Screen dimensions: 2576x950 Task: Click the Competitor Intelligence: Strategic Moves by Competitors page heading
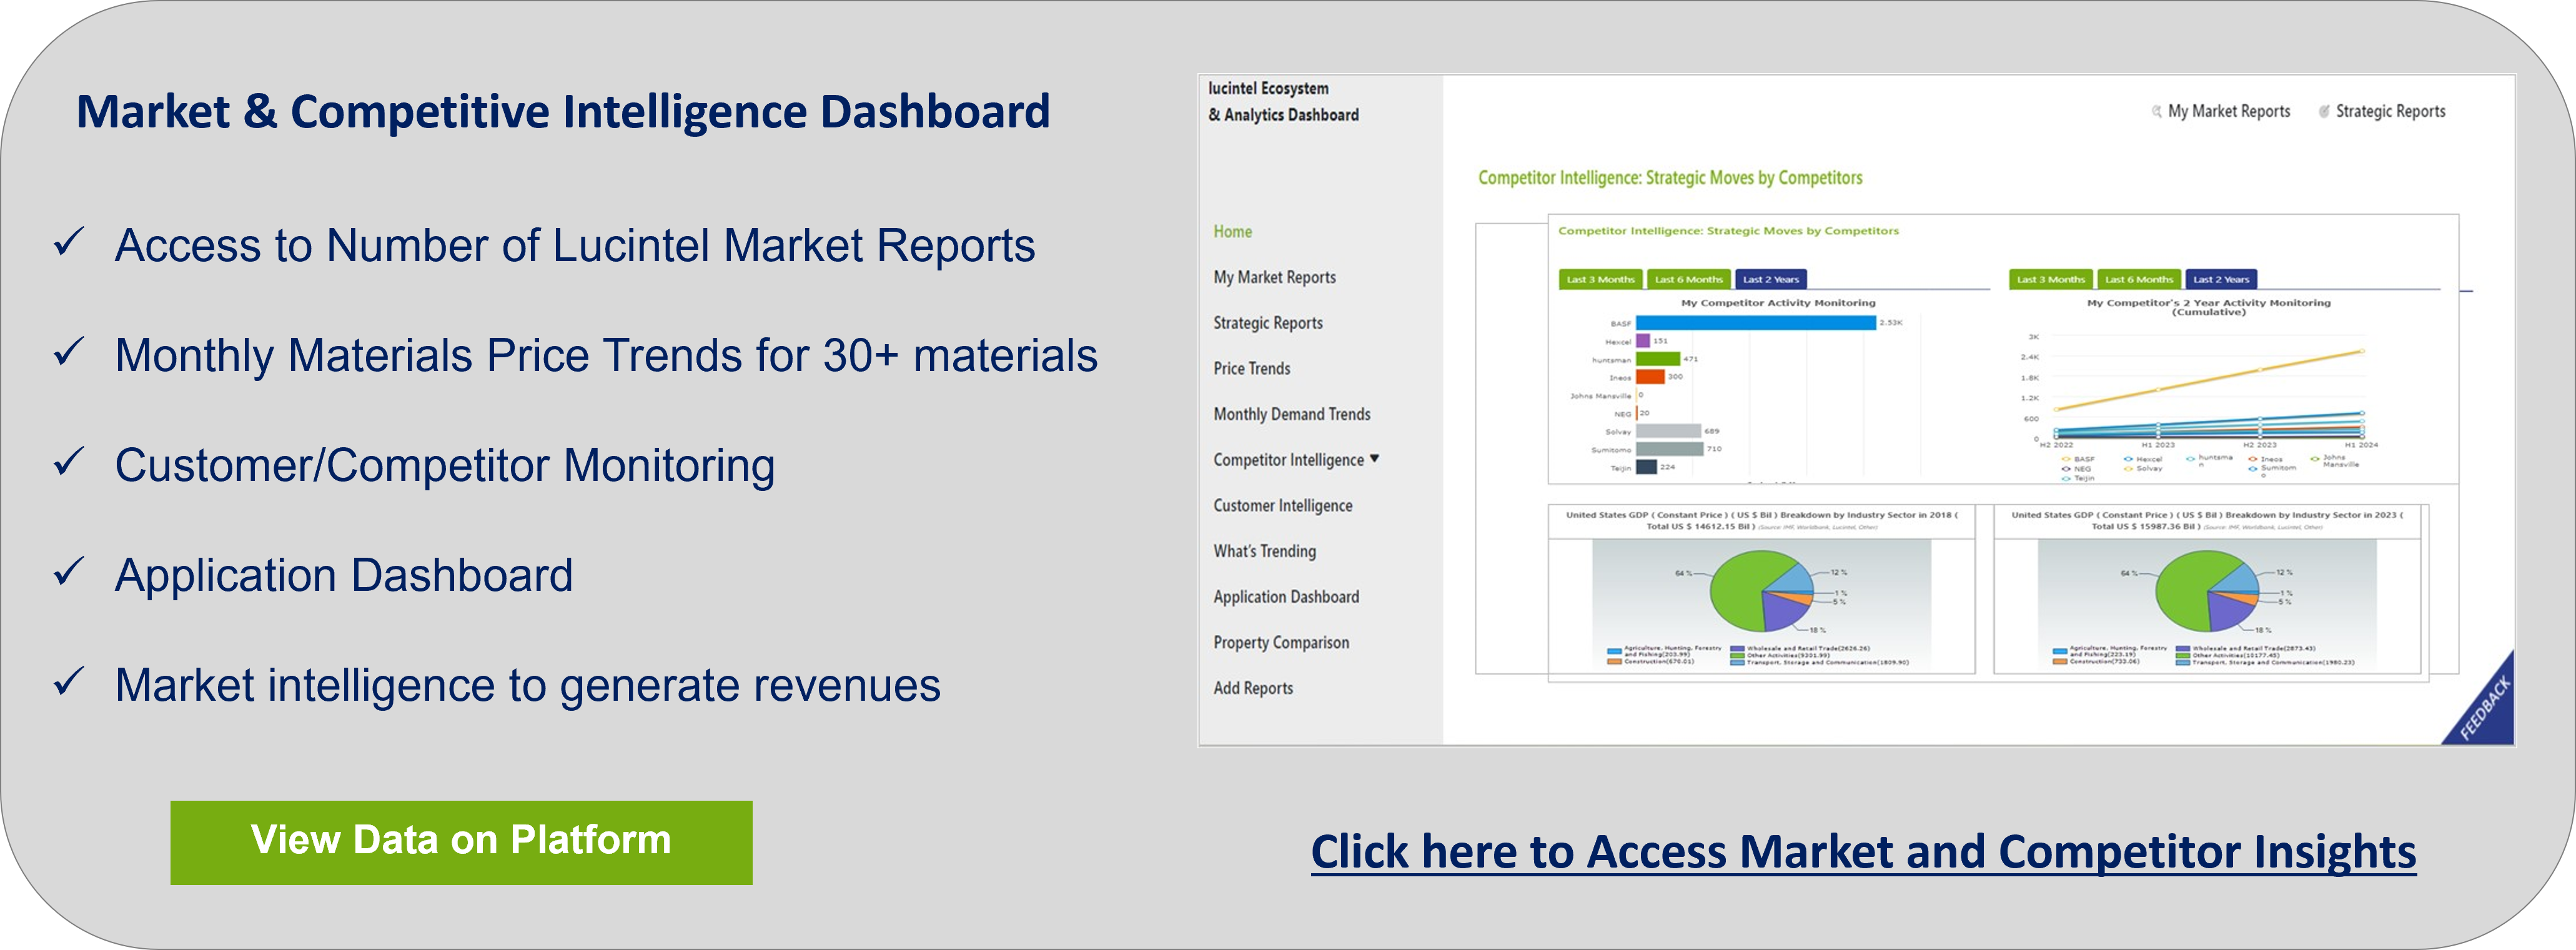pos(1670,178)
